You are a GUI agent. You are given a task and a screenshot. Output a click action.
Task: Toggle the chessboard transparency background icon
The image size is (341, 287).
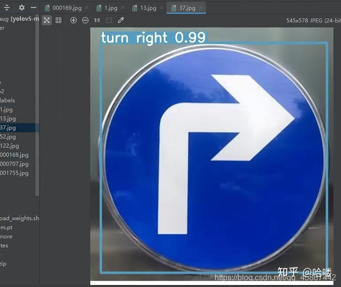pos(47,20)
